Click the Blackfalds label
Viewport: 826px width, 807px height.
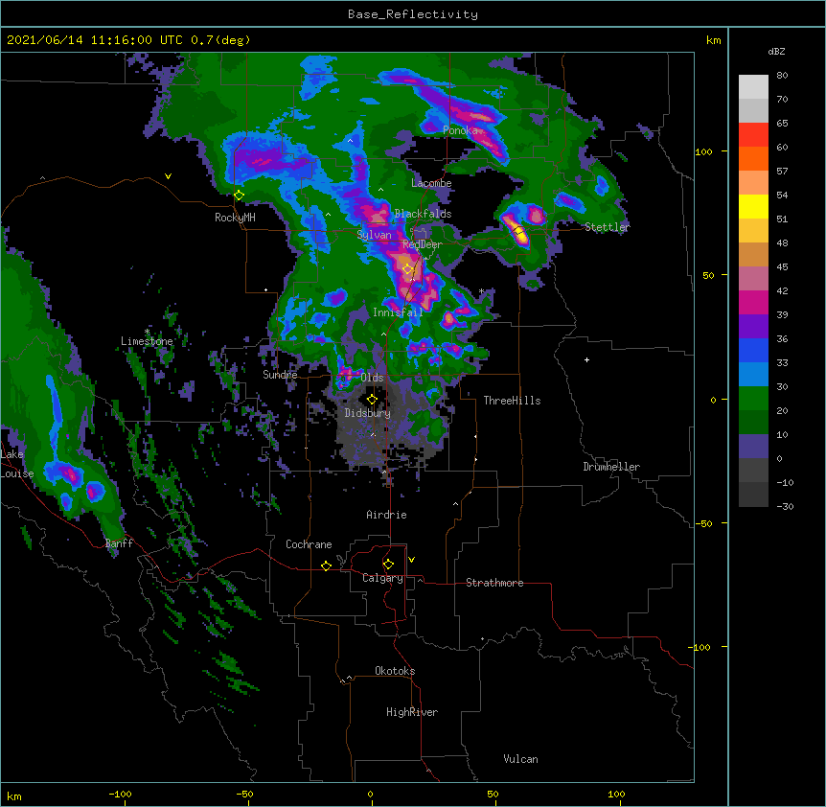coord(423,214)
